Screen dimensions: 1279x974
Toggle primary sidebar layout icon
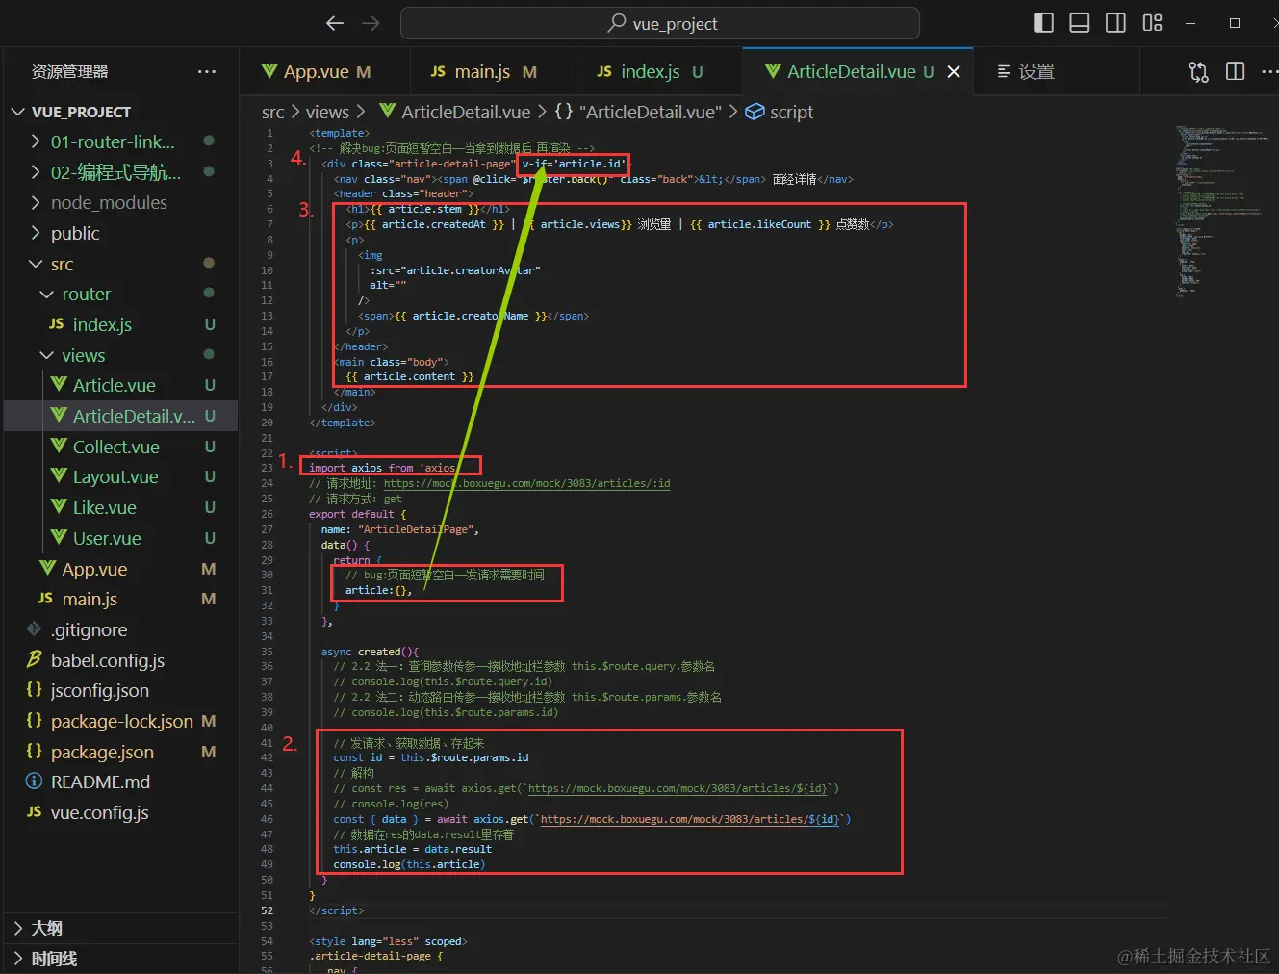(1043, 23)
